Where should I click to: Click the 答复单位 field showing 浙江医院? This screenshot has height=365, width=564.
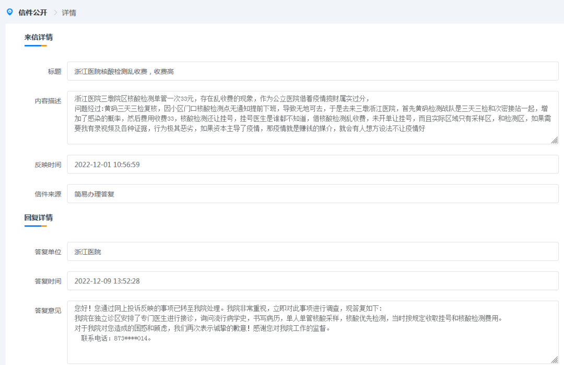click(313, 252)
